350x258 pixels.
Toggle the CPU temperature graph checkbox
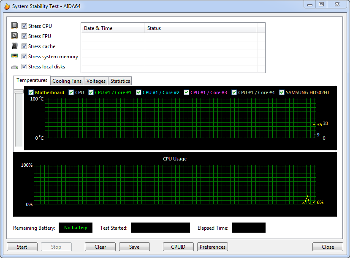click(71, 92)
